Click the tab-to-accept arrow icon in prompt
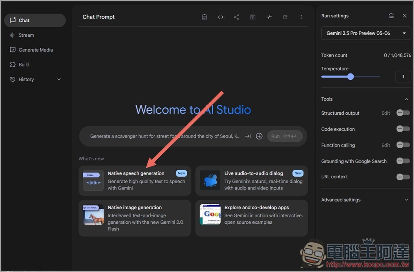The width and height of the screenshot is (414, 272). (x=248, y=136)
